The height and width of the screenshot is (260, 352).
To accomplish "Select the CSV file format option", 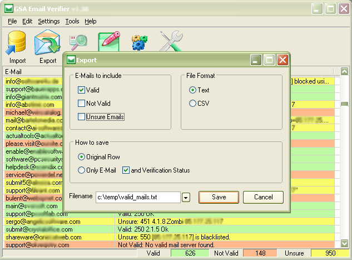I will pos(193,103).
